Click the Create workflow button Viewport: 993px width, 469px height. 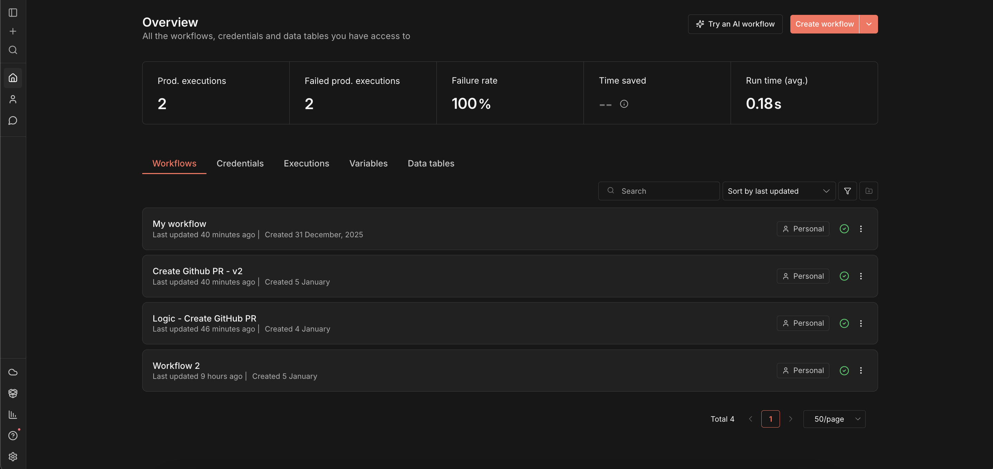824,24
